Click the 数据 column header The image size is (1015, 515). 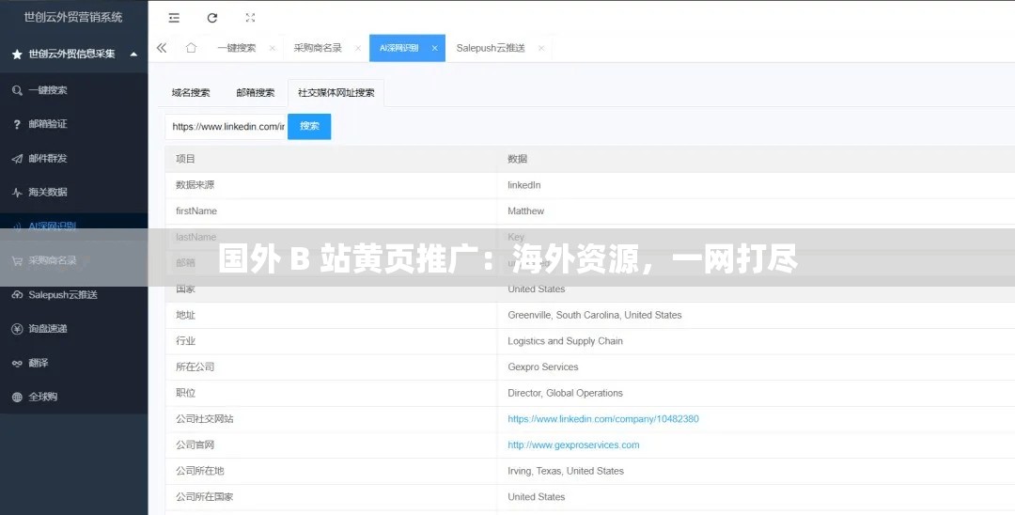pyautogui.click(x=517, y=159)
